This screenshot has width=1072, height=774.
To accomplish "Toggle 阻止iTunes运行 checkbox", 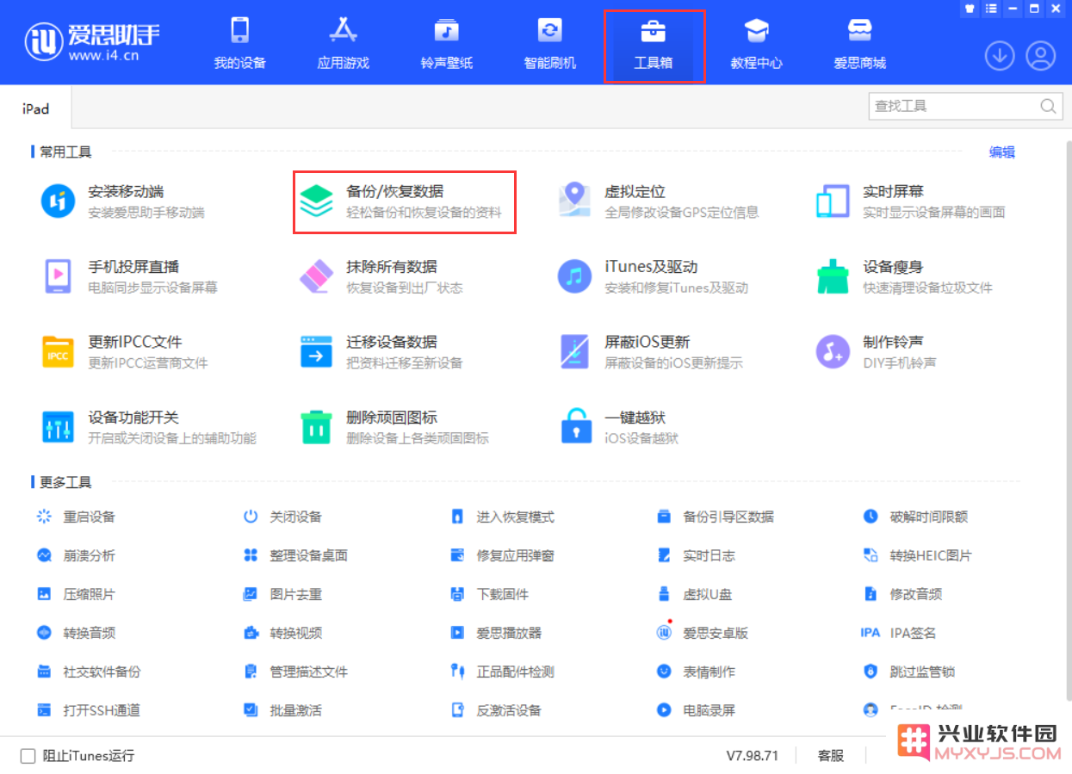I will (x=28, y=756).
